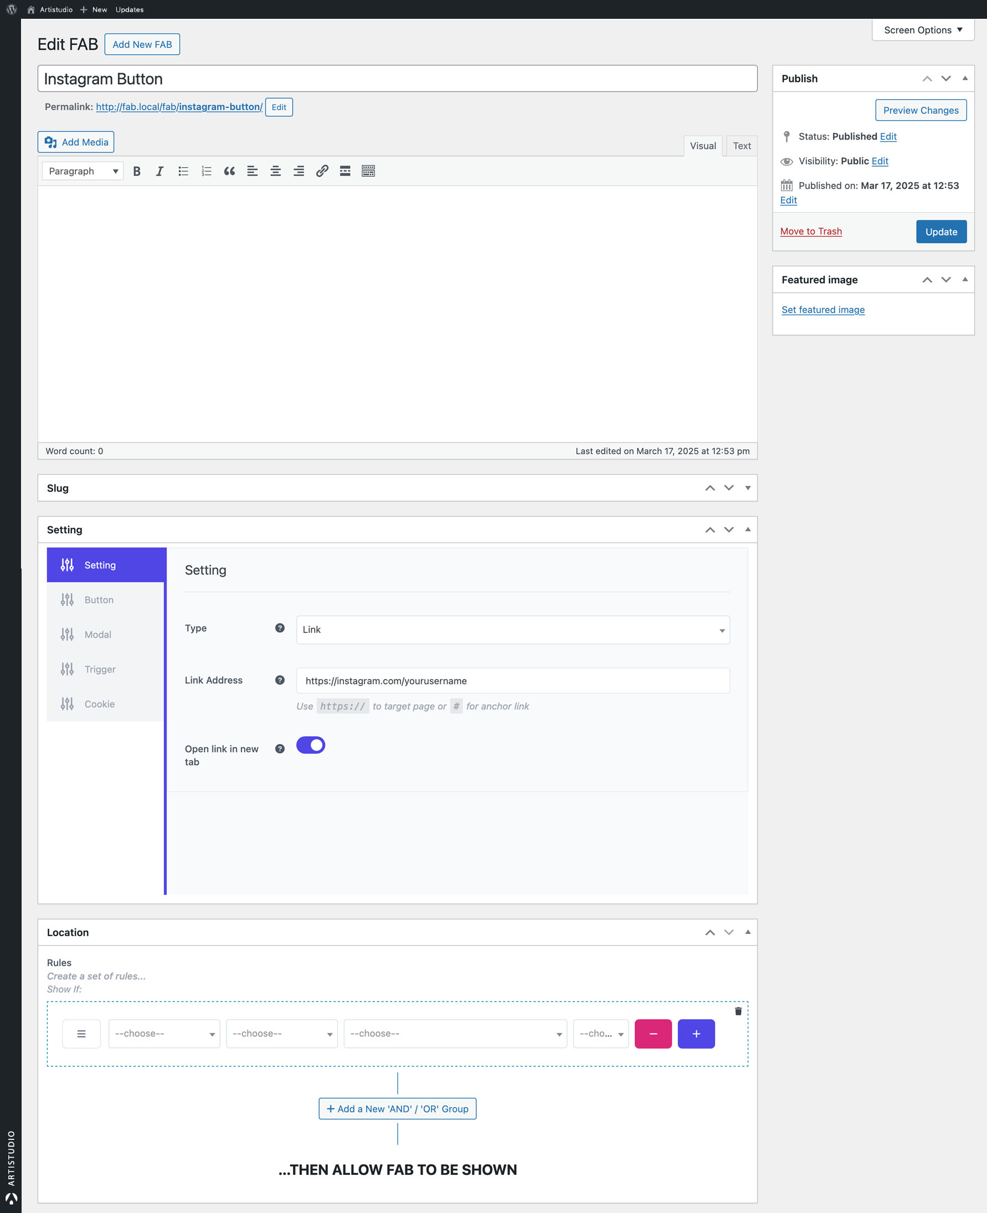Click the help icon next to Type

coord(280,628)
